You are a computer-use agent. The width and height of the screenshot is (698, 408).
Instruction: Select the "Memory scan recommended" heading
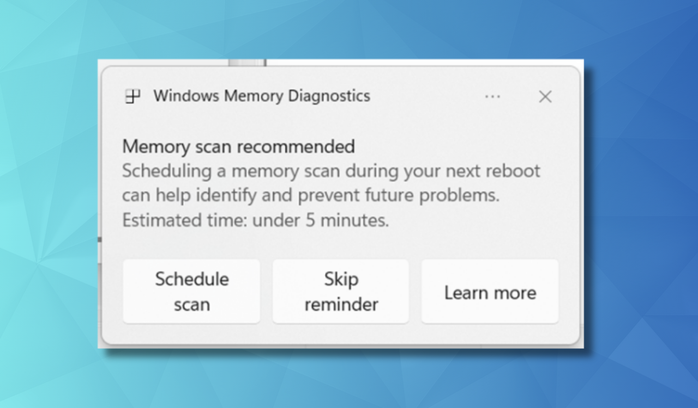(x=238, y=146)
